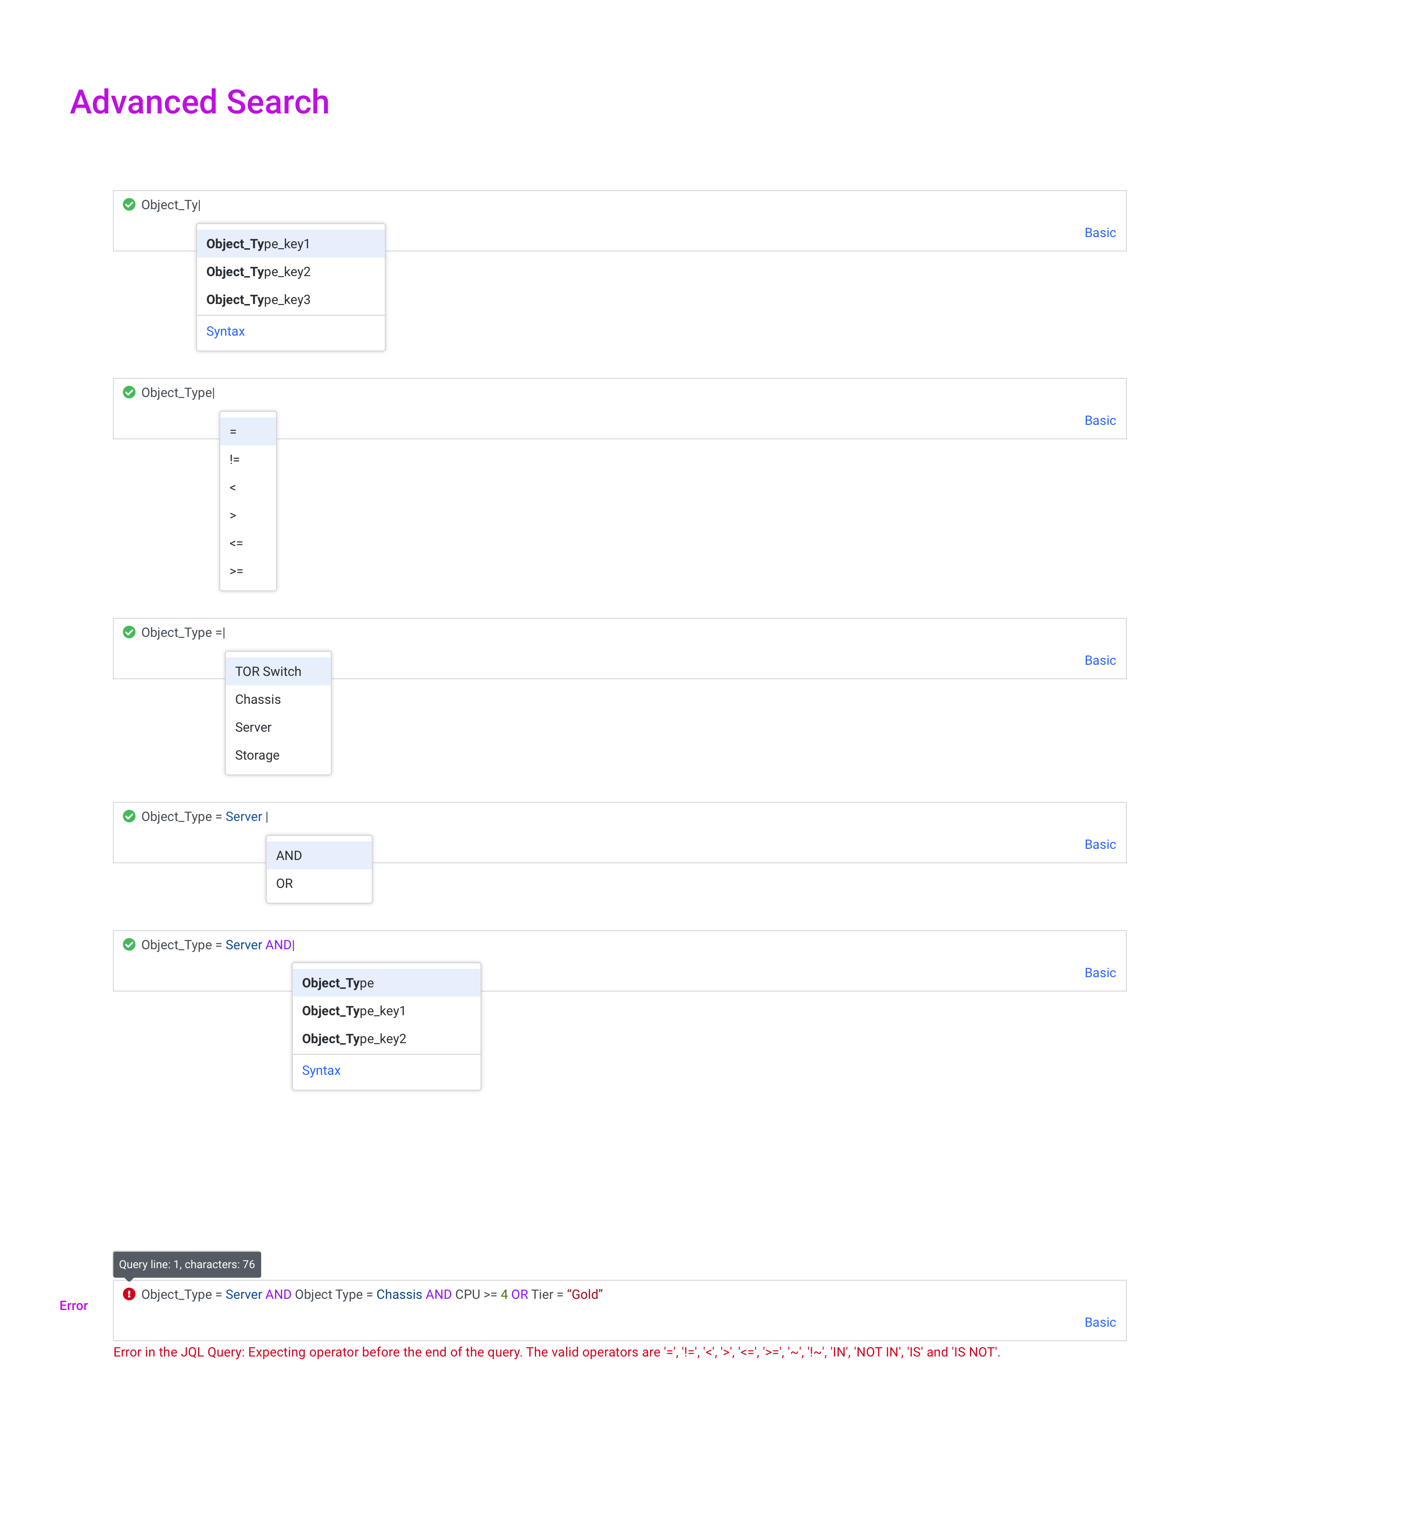The image size is (1422, 1535).
Task: Pick the OR keyword suggestion
Action: tap(319, 884)
